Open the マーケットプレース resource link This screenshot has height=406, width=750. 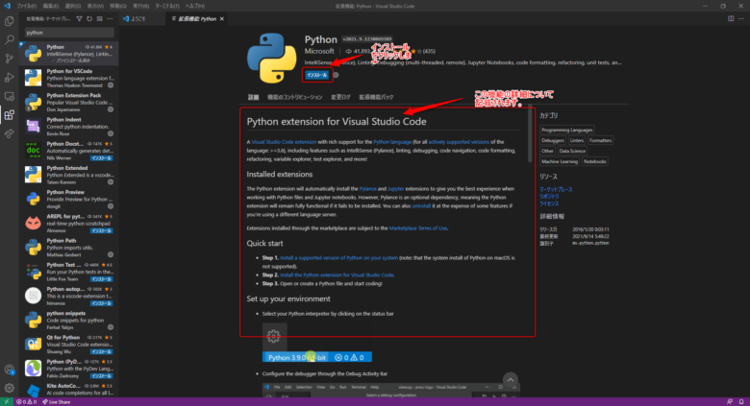556,190
